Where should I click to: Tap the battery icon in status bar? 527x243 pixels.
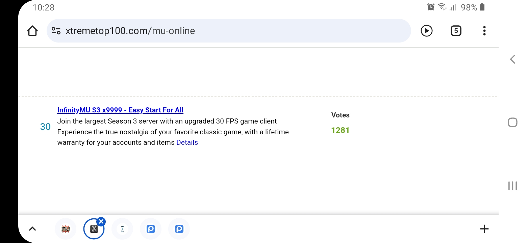482,7
